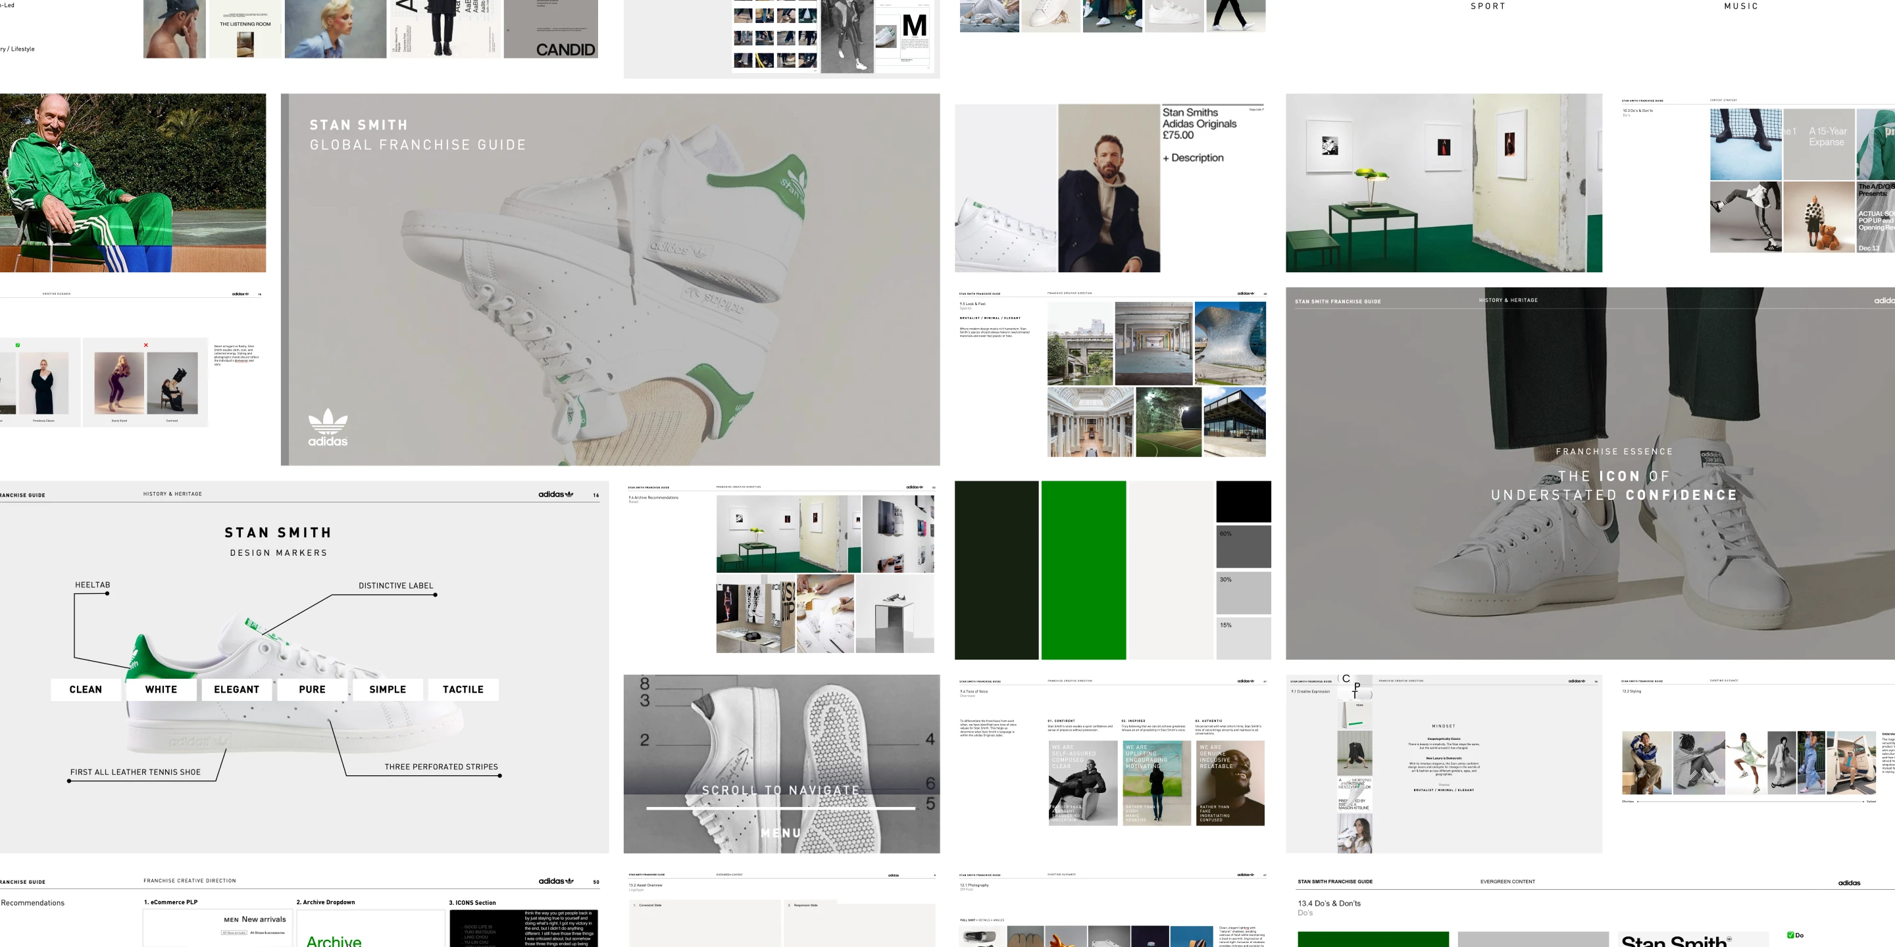Click the THREE PERFORATED STRIPES callout
Image resolution: width=1895 pixels, height=947 pixels.
click(x=442, y=767)
